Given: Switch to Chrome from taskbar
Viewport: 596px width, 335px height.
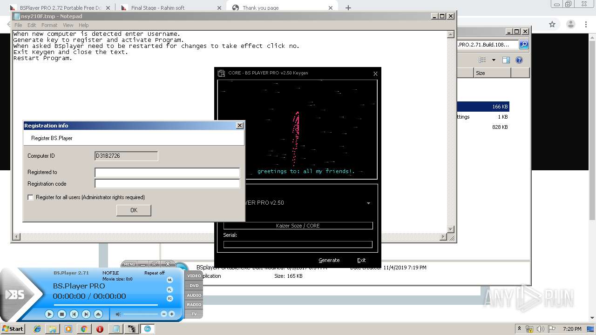Looking at the screenshot, I should click(84, 329).
